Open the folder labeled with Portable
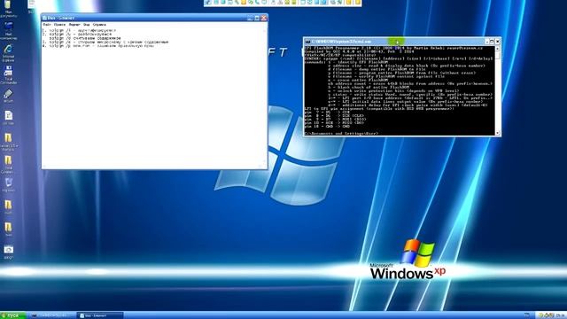This screenshot has width=567, height=319. pyautogui.click(x=8, y=139)
